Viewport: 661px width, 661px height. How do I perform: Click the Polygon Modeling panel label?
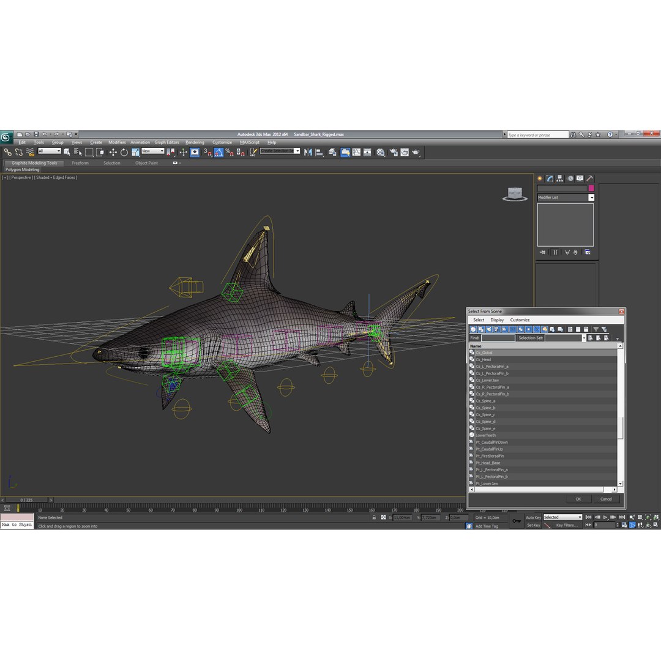pyautogui.click(x=23, y=170)
